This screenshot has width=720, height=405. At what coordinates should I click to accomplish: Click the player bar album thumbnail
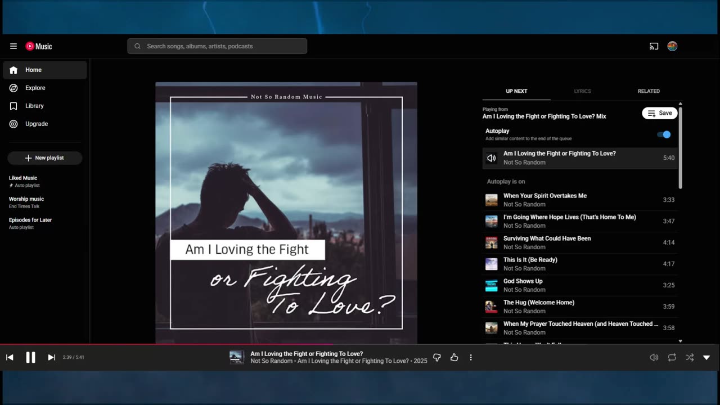pos(237,357)
